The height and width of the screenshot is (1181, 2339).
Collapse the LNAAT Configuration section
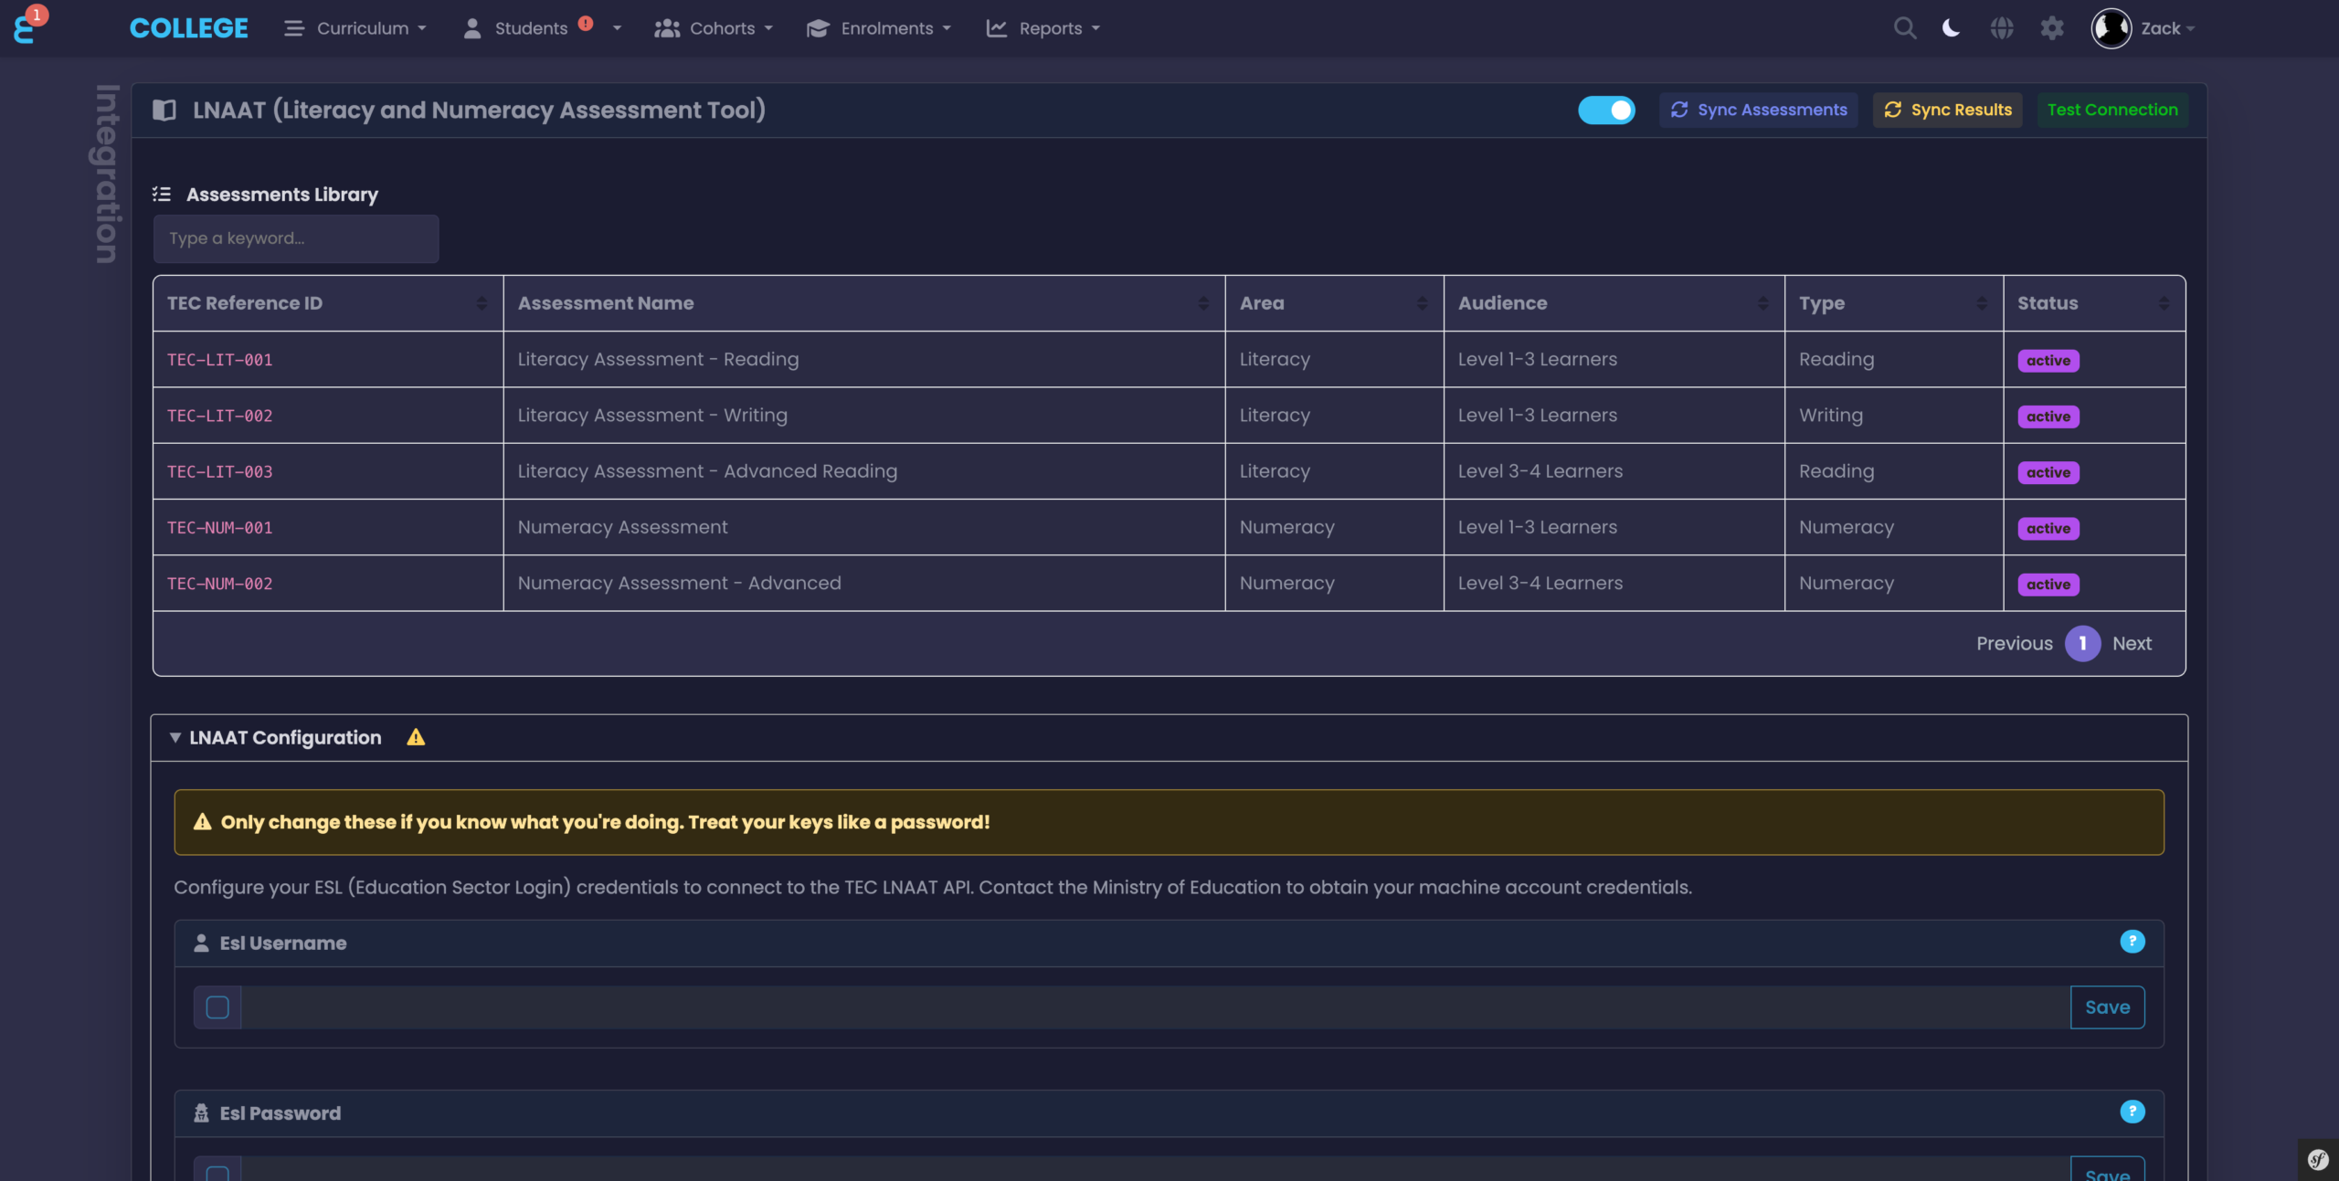(175, 737)
